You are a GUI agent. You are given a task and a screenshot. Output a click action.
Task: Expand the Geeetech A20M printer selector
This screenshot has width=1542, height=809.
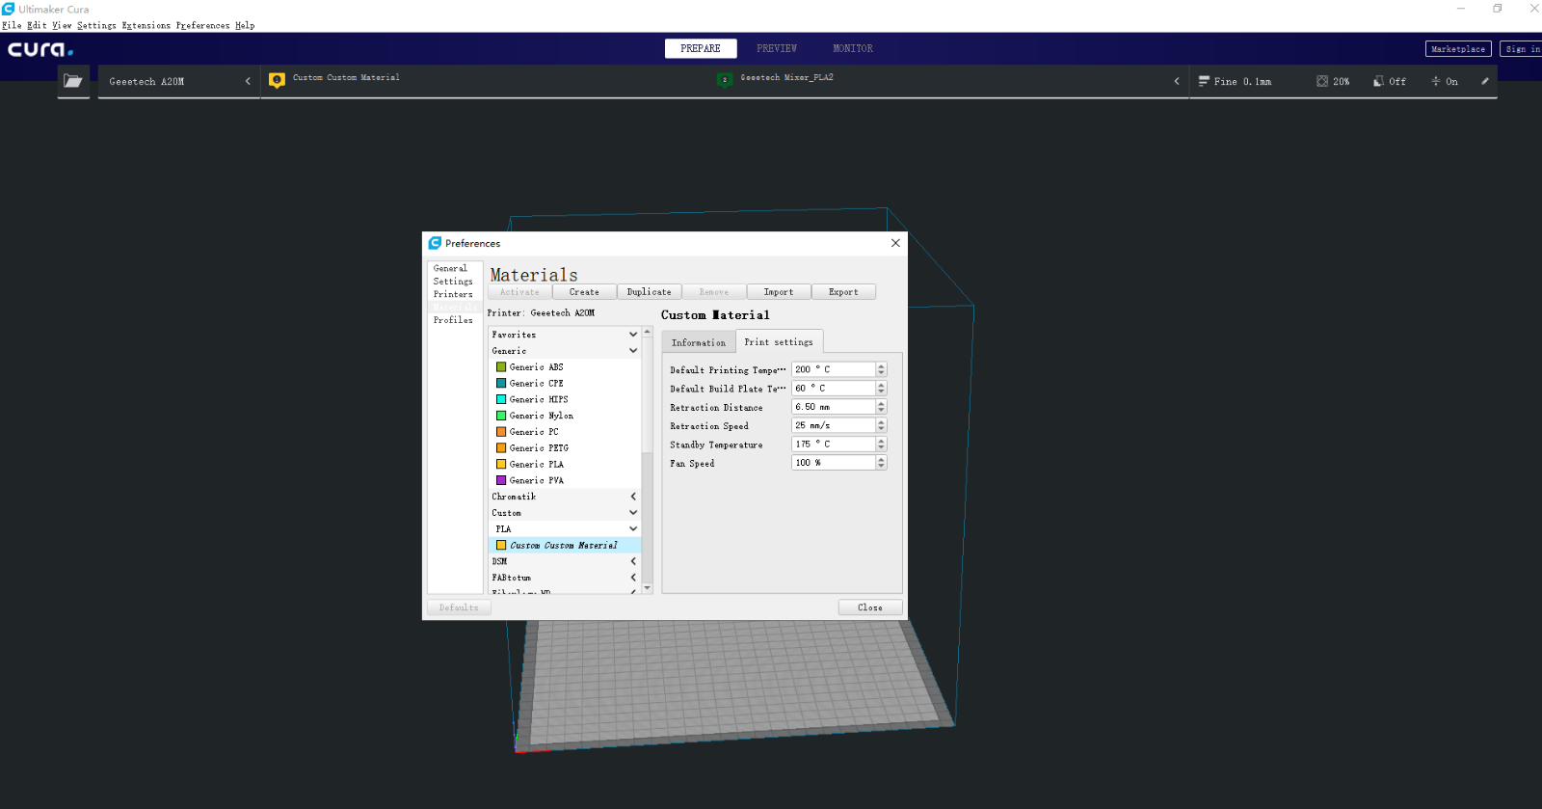coord(179,81)
